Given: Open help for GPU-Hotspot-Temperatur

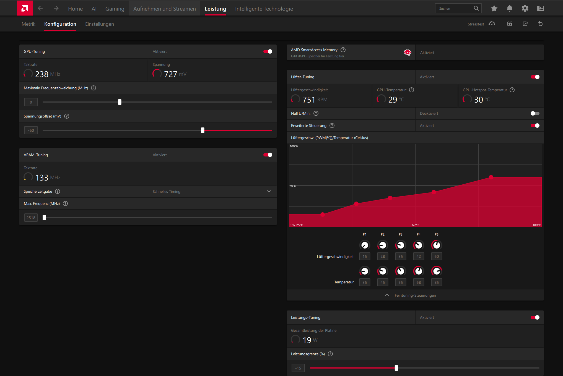Looking at the screenshot, I should point(512,90).
